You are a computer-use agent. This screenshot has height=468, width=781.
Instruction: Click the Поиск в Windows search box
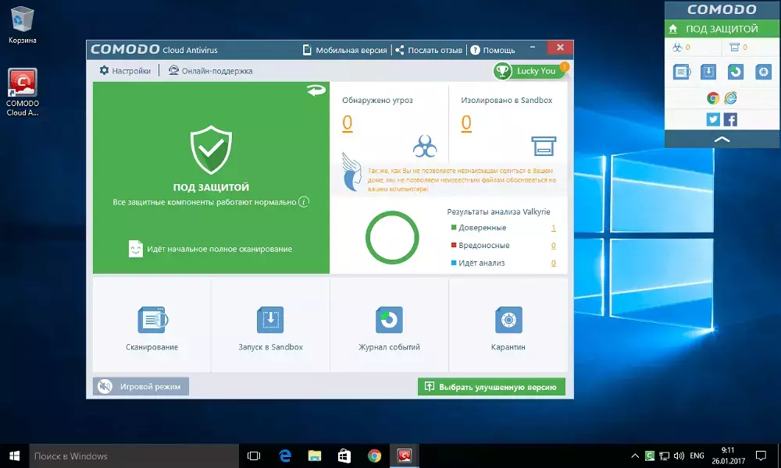(134, 456)
